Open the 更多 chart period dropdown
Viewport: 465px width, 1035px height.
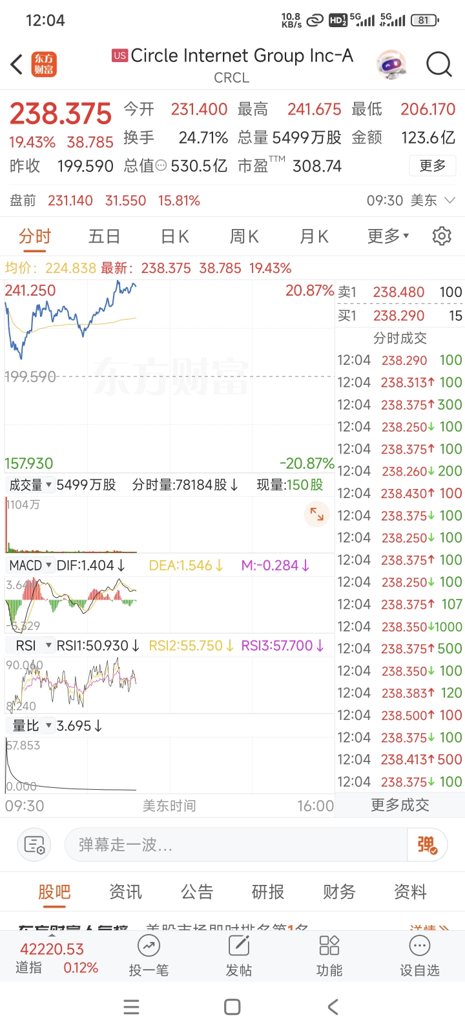(x=388, y=236)
